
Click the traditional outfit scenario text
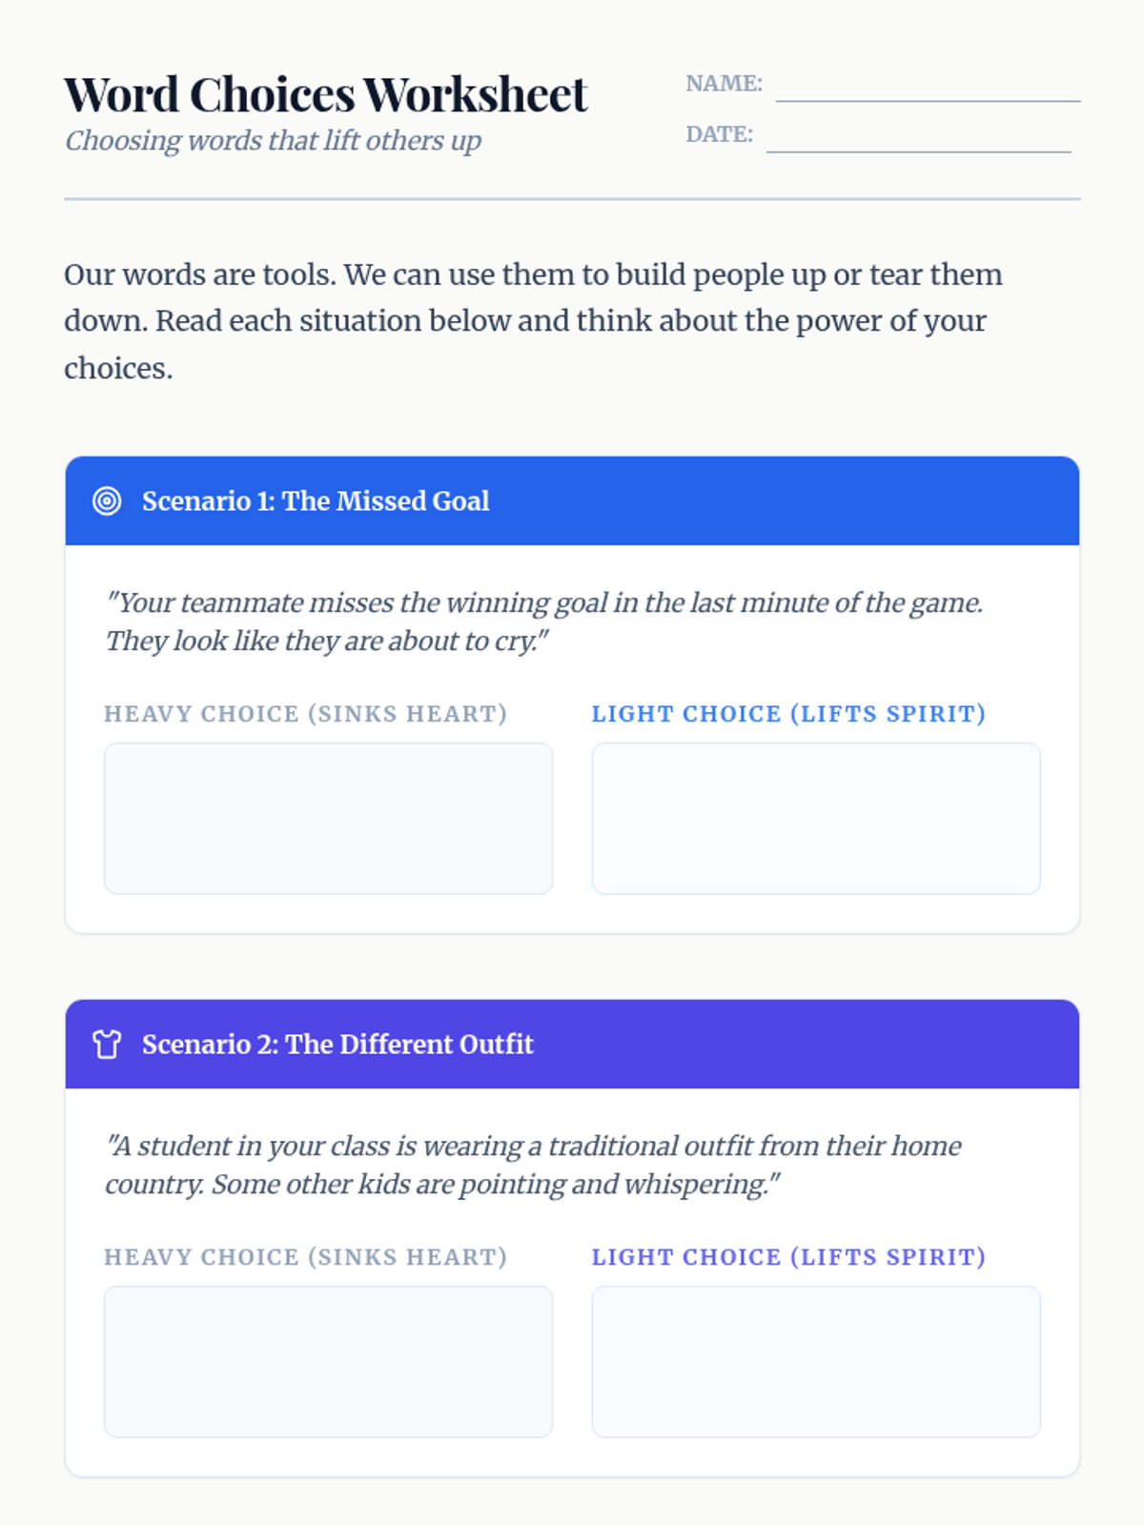pyautogui.click(x=532, y=1165)
